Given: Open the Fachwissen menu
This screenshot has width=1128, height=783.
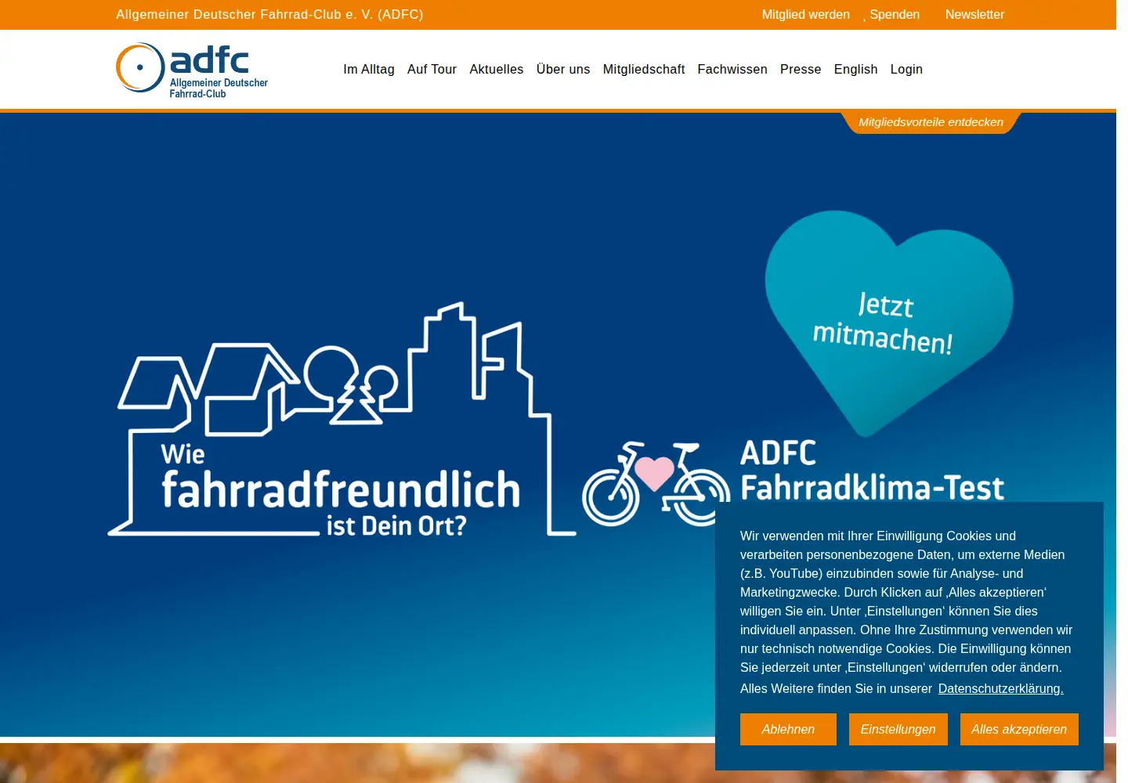Looking at the screenshot, I should pos(732,69).
